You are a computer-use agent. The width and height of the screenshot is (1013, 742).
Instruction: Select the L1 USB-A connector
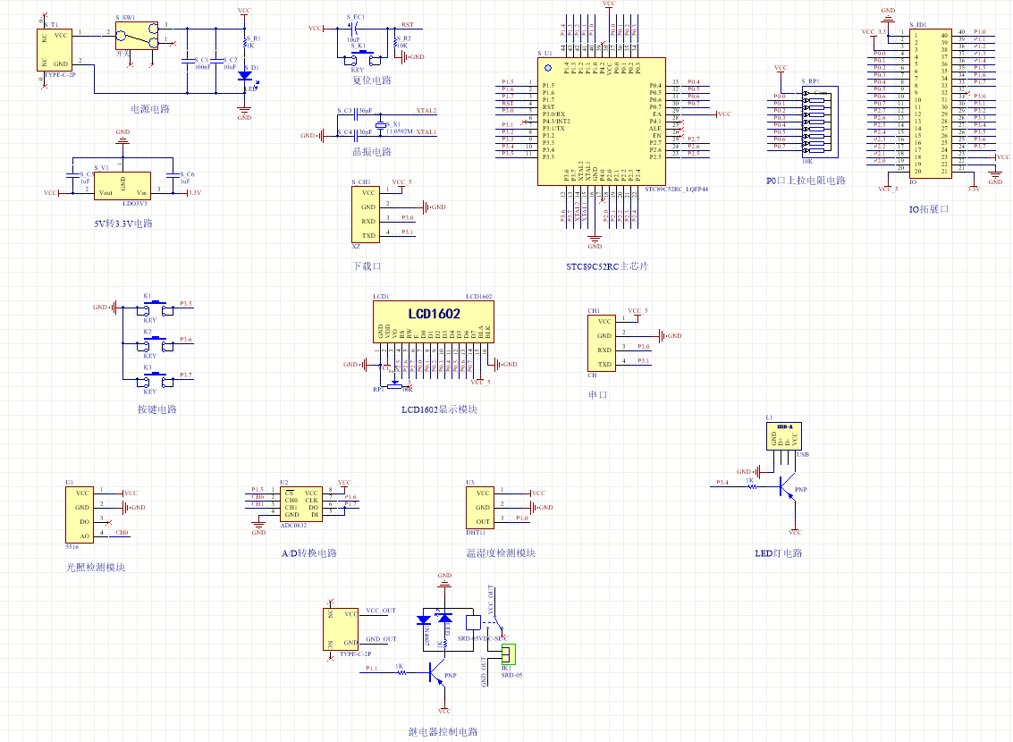[x=783, y=436]
